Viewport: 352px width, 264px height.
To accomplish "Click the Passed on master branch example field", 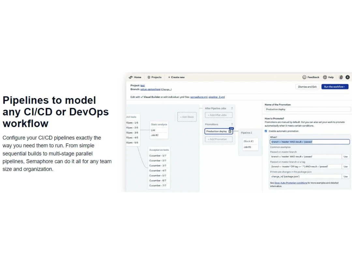I will tap(305, 157).
